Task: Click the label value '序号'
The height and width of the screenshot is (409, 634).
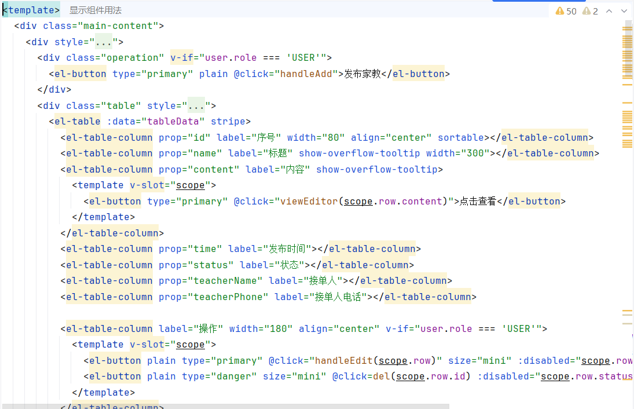Action: 266,137
